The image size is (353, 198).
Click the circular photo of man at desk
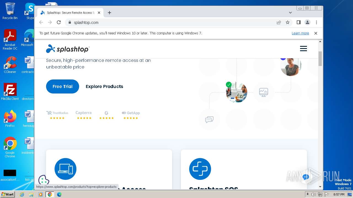[236, 92]
